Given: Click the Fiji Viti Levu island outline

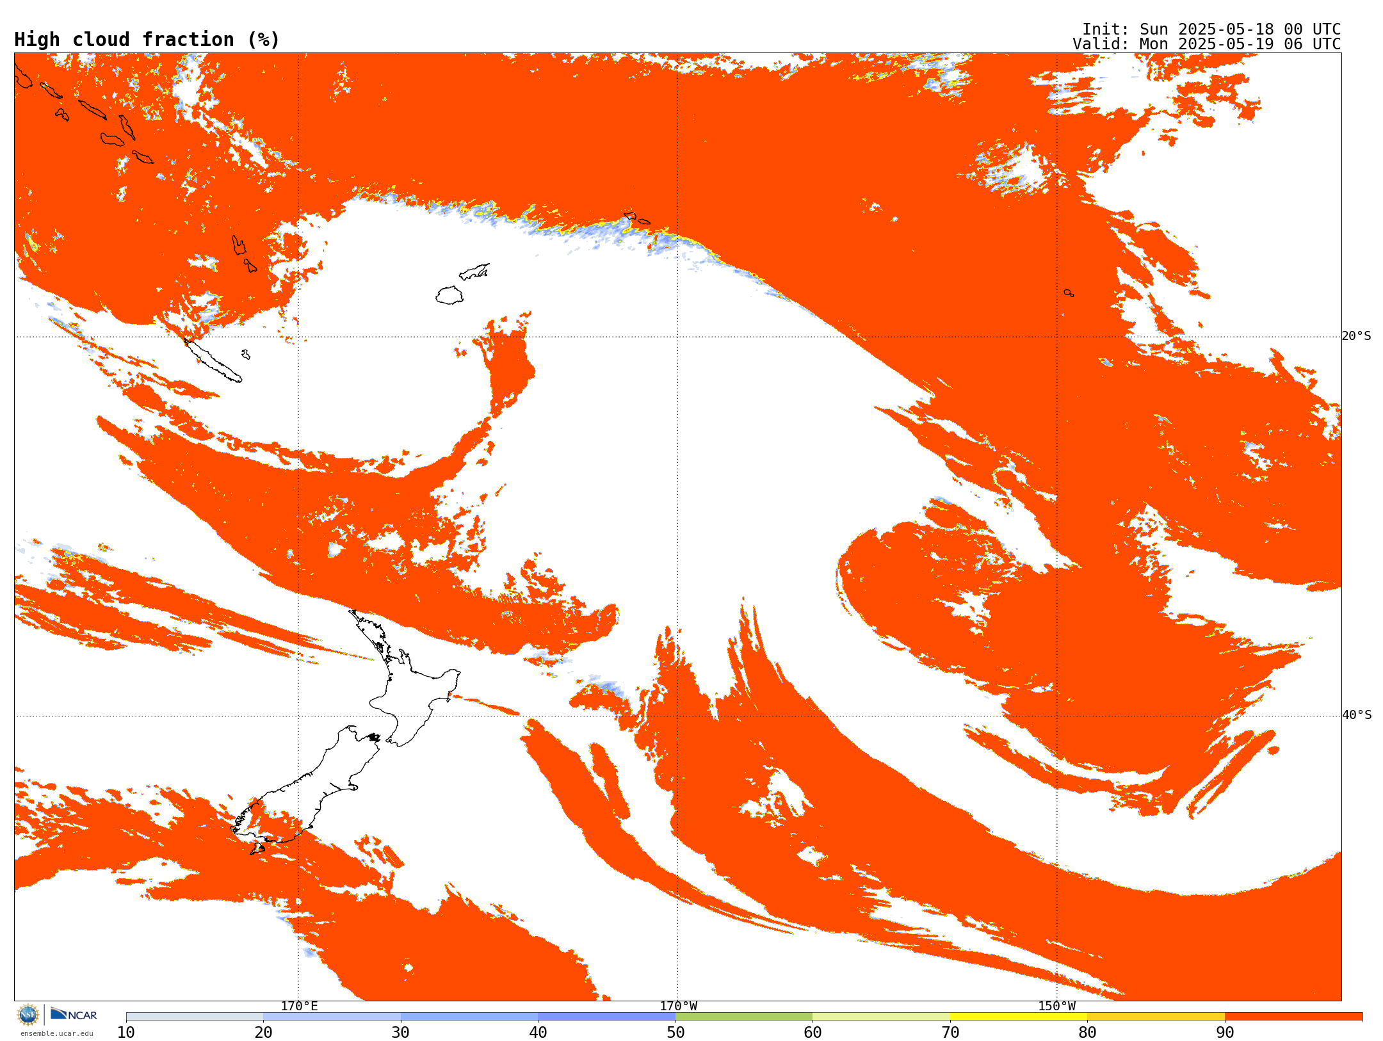Looking at the screenshot, I should click(449, 295).
